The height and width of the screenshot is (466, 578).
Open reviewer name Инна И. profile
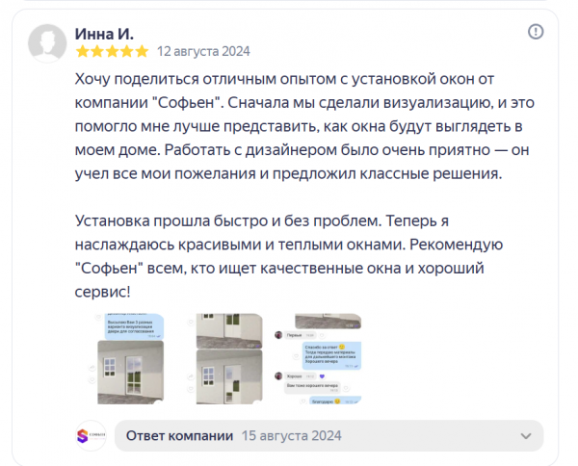point(104,32)
